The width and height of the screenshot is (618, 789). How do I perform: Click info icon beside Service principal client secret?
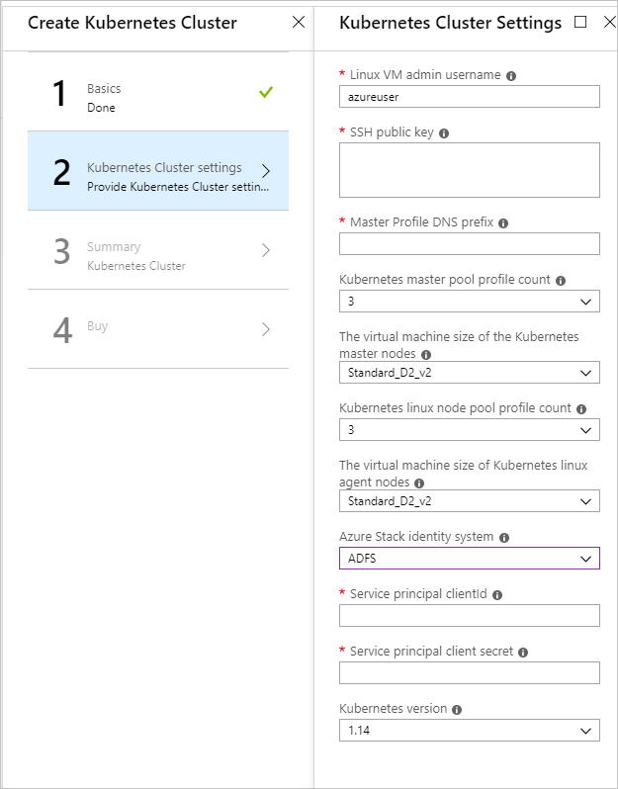pos(523,653)
